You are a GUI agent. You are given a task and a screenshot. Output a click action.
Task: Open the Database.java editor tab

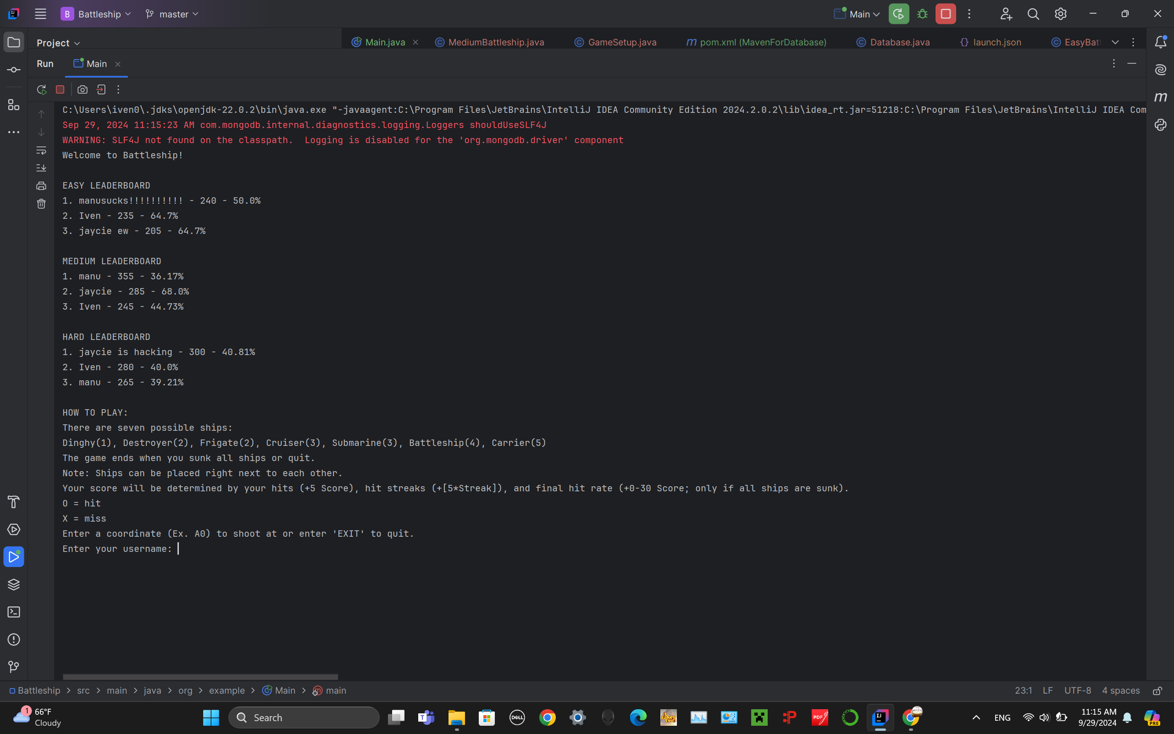[x=899, y=42]
